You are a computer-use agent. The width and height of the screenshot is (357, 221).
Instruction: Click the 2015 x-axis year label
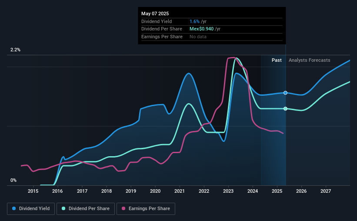coord(33,191)
